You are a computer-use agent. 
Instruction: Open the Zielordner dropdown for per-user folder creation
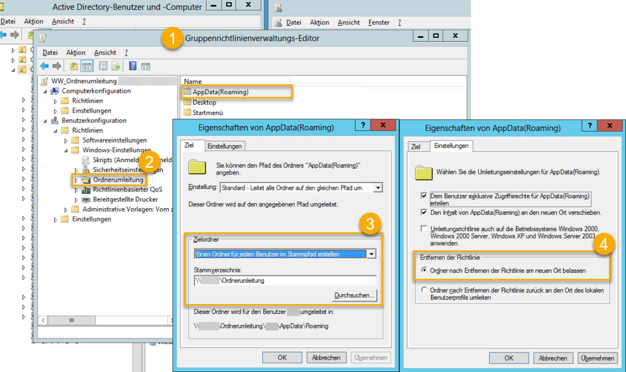pyautogui.click(x=370, y=254)
